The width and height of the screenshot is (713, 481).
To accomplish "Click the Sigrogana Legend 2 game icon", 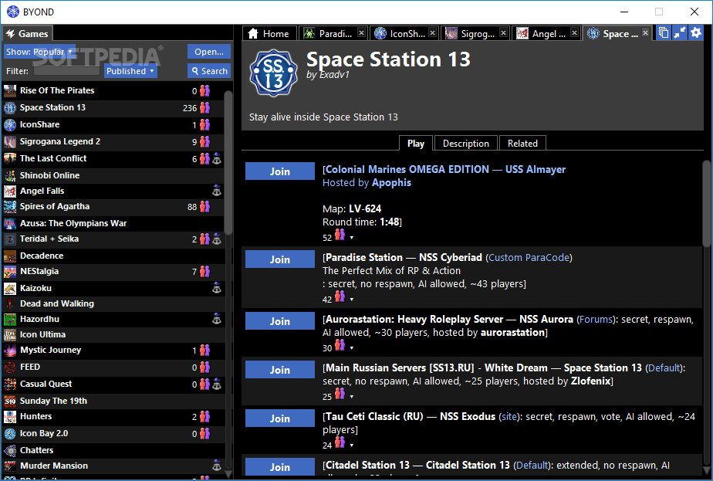I will coord(10,141).
